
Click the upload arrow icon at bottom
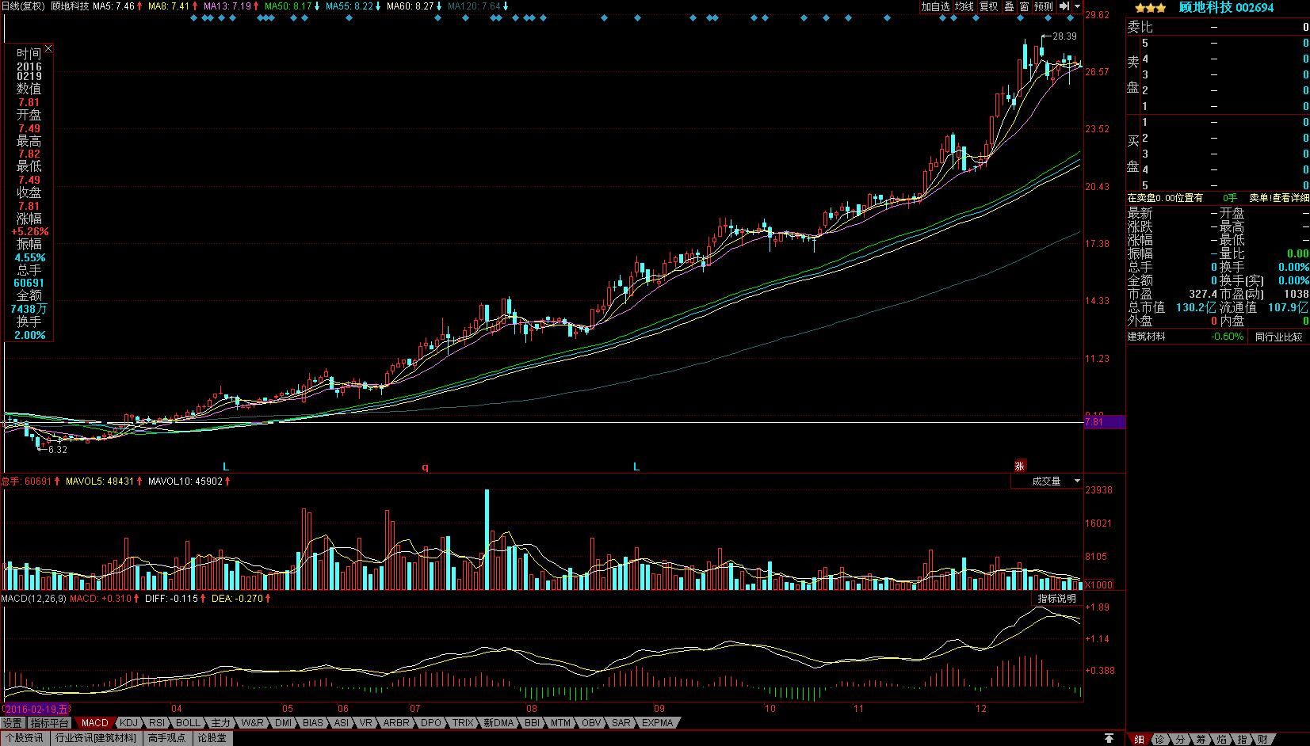pyautogui.click(x=1109, y=738)
